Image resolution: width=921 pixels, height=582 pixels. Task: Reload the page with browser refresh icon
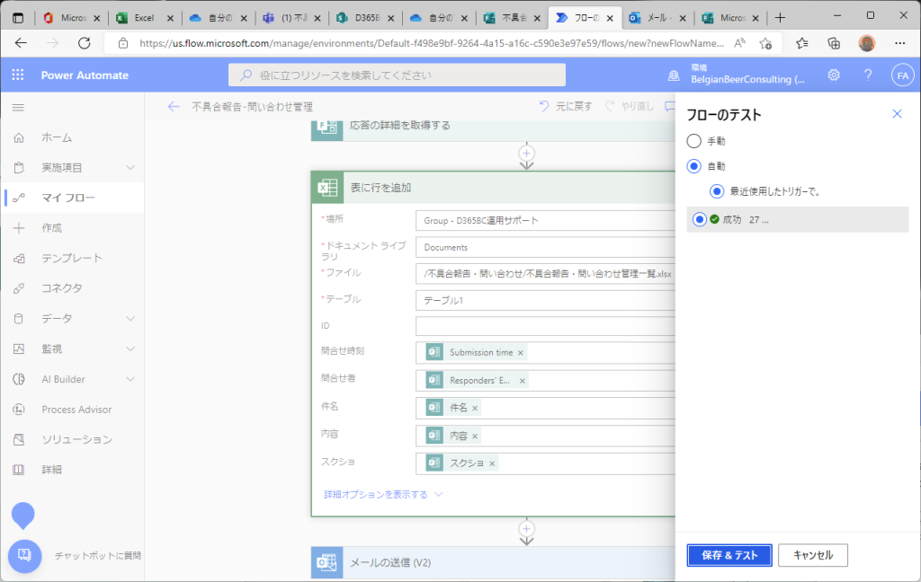coord(85,43)
